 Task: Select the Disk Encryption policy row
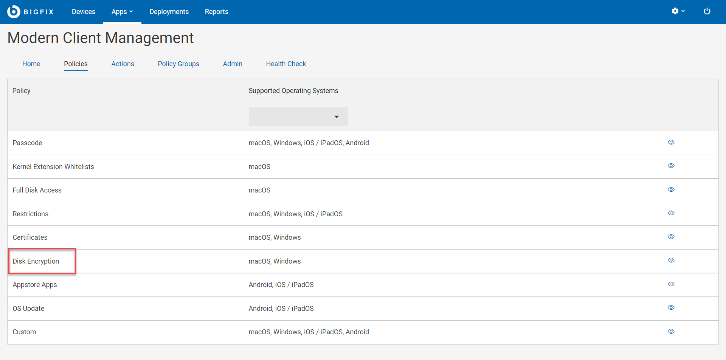point(36,261)
